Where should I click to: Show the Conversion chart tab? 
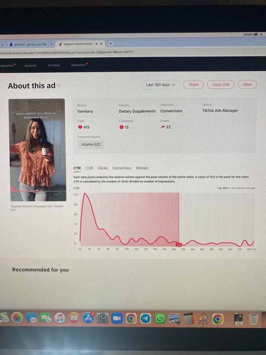(x=122, y=168)
